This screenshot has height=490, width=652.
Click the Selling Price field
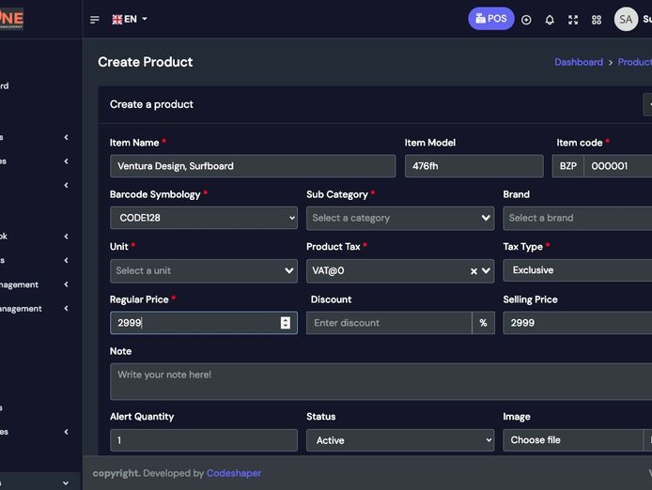pos(577,323)
